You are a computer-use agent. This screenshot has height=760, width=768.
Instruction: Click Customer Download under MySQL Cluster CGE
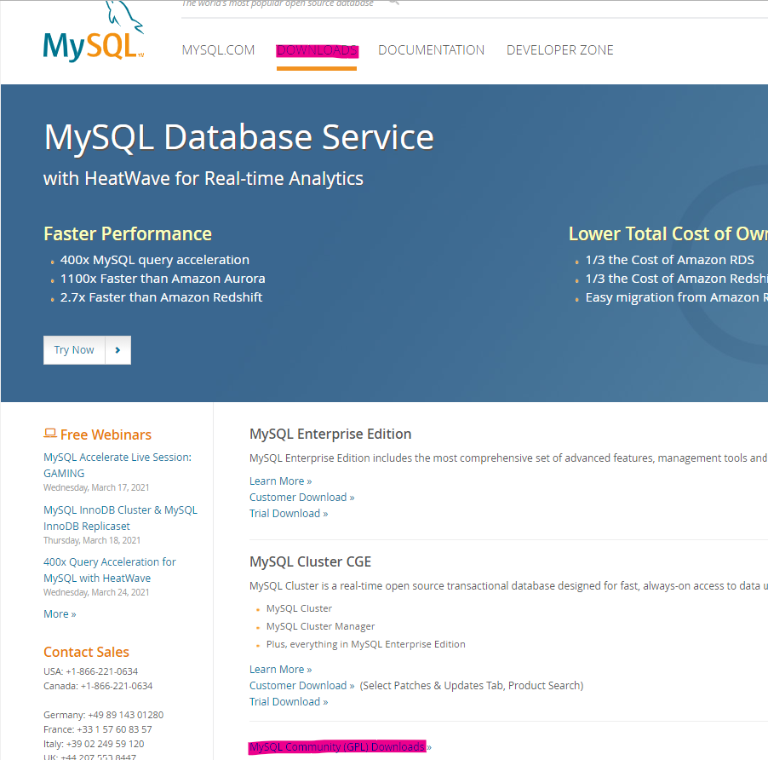coord(301,686)
